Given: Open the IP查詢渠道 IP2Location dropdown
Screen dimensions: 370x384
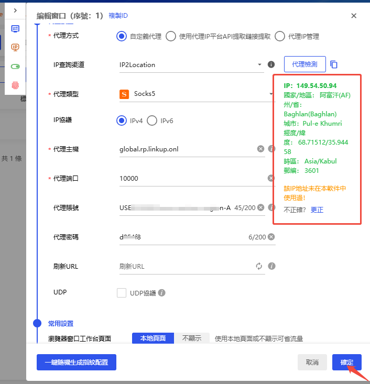Looking at the screenshot, I should [191, 65].
